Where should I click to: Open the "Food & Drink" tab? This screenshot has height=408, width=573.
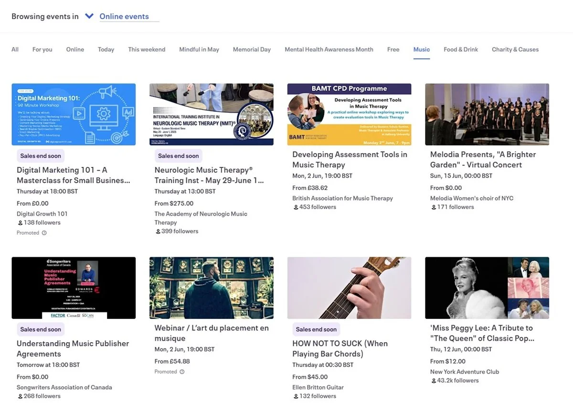point(460,49)
